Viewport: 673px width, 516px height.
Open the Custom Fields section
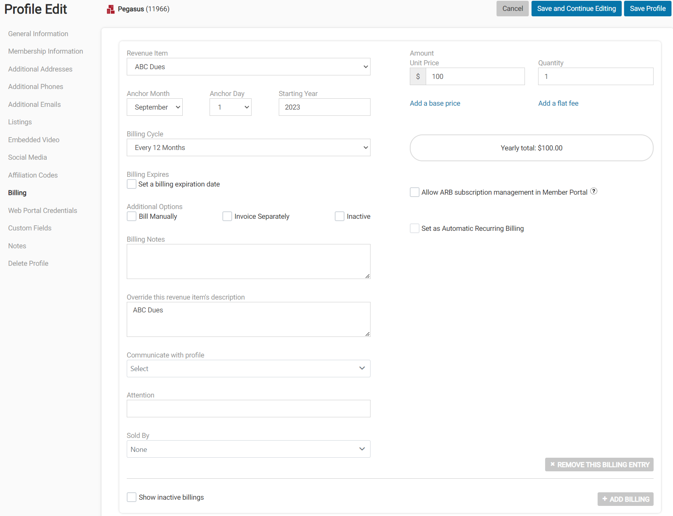[30, 228]
